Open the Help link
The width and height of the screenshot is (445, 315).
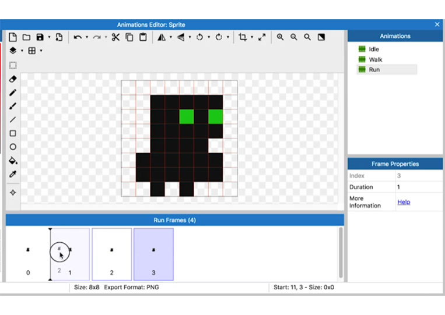click(404, 202)
